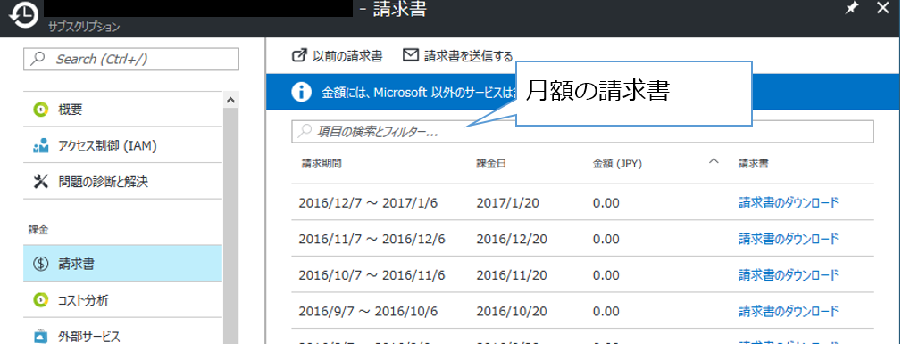Click amount 0.00 in 2016/11/20 row
Viewport: 902px width, 351px height.
point(606,275)
